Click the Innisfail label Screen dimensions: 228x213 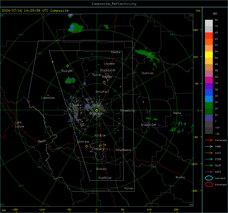click(102, 92)
